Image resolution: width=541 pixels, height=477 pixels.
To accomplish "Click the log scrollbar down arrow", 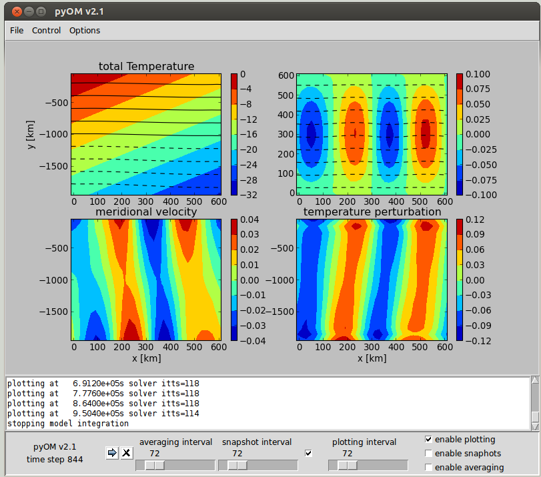I will (x=534, y=426).
